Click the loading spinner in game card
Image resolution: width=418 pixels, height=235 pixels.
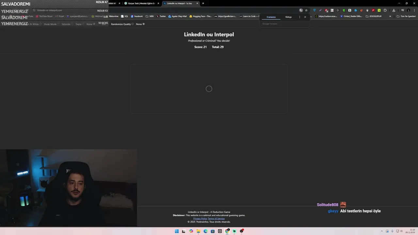pyautogui.click(x=209, y=89)
